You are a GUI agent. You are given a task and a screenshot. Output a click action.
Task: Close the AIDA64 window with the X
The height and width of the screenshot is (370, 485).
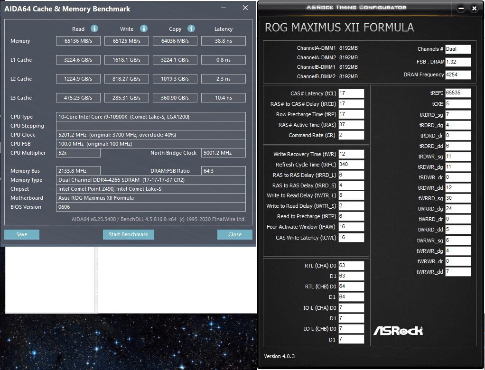coord(245,8)
